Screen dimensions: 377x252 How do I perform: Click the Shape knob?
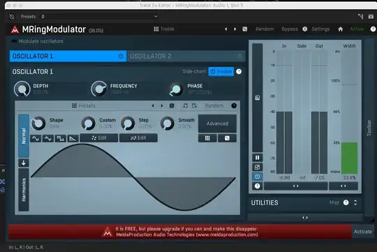click(x=38, y=123)
